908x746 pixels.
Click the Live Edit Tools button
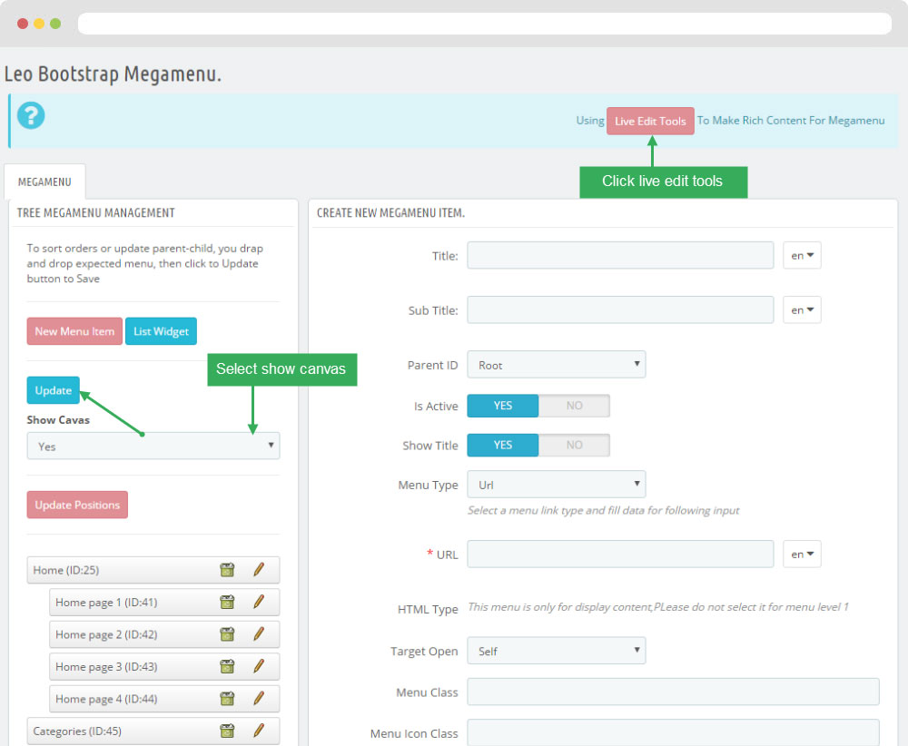pos(650,121)
